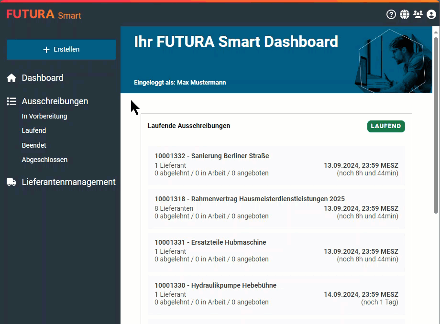Open Abgeschlossen tenders list
This screenshot has width=440, height=324.
[x=44, y=160]
